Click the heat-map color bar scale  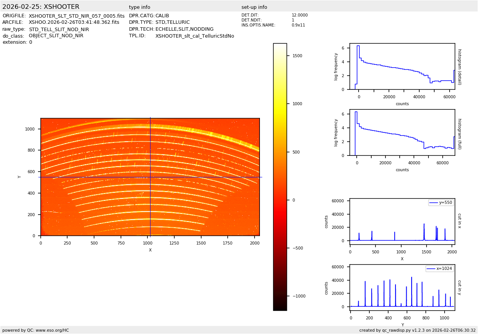(280, 177)
